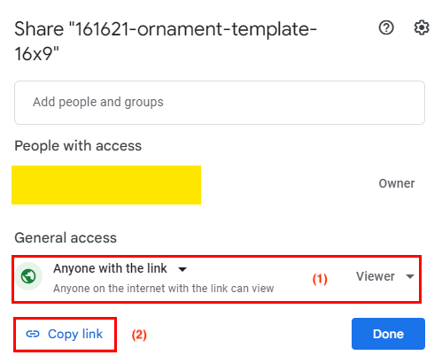
Task: Click arrow next to 'Anyone with the link'
Action: [x=182, y=269]
